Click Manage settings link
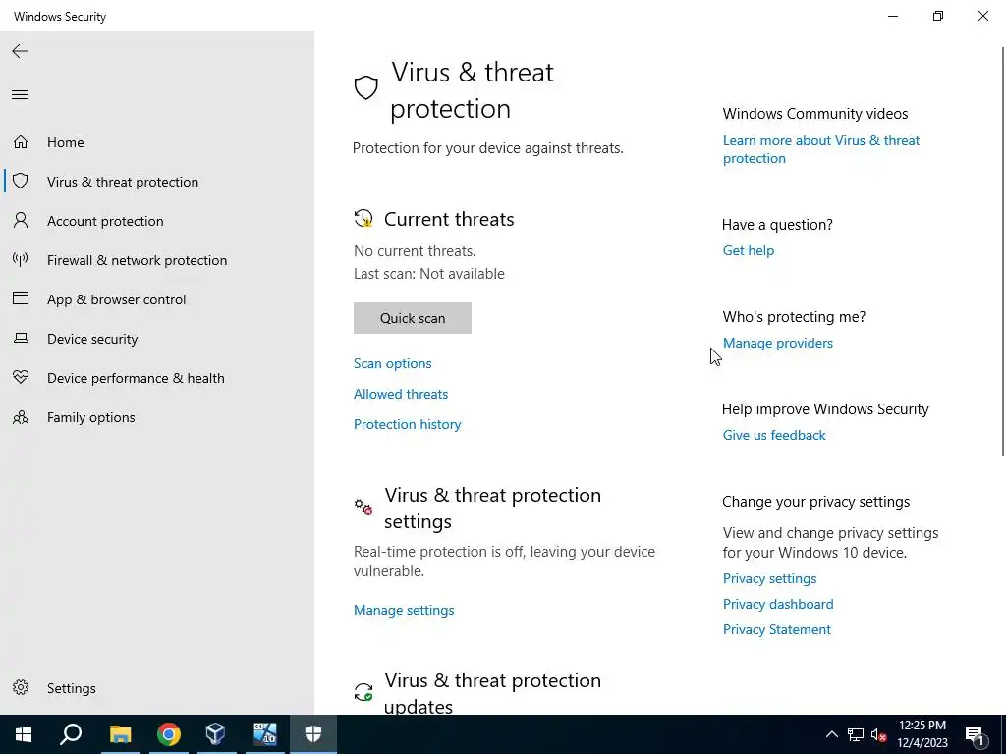 click(x=404, y=610)
